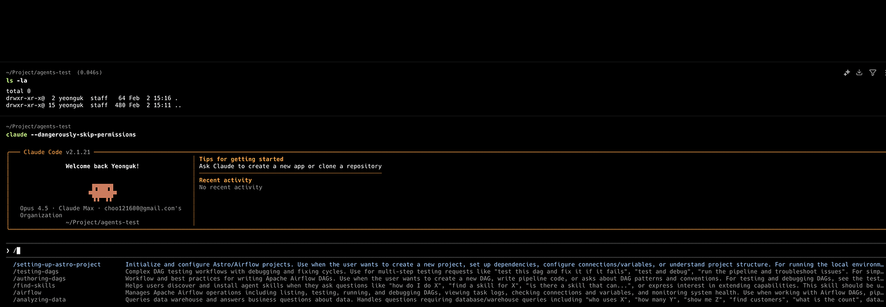Click 'Welcome back Yeonguk!' greeting
The height and width of the screenshot is (307, 886).
[x=102, y=166]
